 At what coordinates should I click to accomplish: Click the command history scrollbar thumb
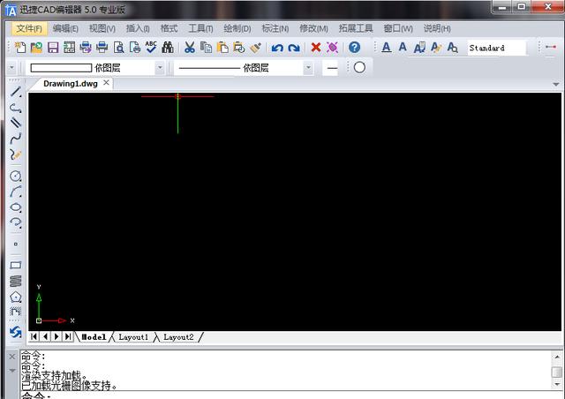[x=557, y=372]
